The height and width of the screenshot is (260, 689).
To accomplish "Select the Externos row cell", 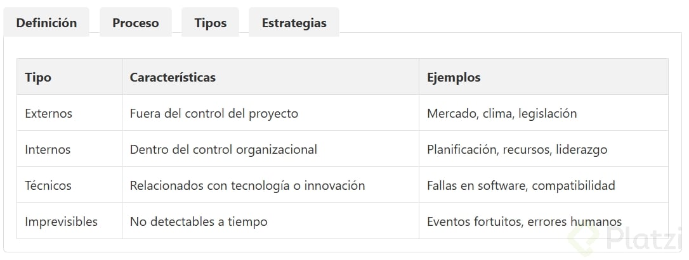I will 49,113.
